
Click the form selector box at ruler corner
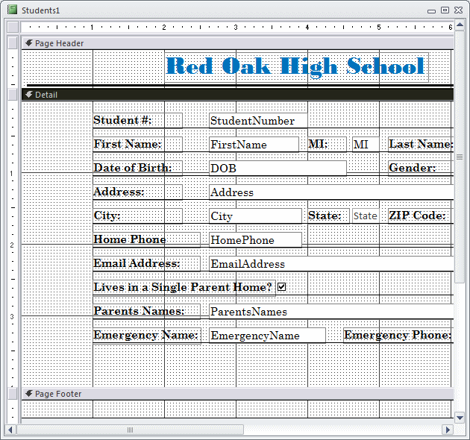pyautogui.click(x=13, y=27)
